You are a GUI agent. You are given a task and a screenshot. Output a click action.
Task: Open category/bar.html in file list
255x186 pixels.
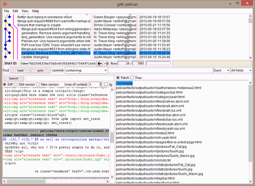click(149, 92)
